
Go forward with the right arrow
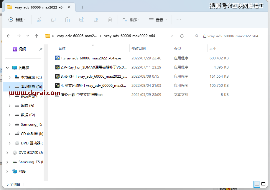click(x=19, y=36)
